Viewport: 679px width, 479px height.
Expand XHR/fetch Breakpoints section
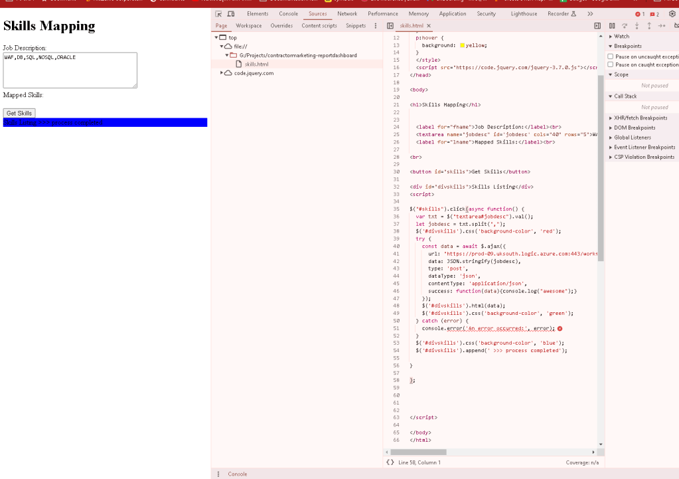(x=642, y=118)
